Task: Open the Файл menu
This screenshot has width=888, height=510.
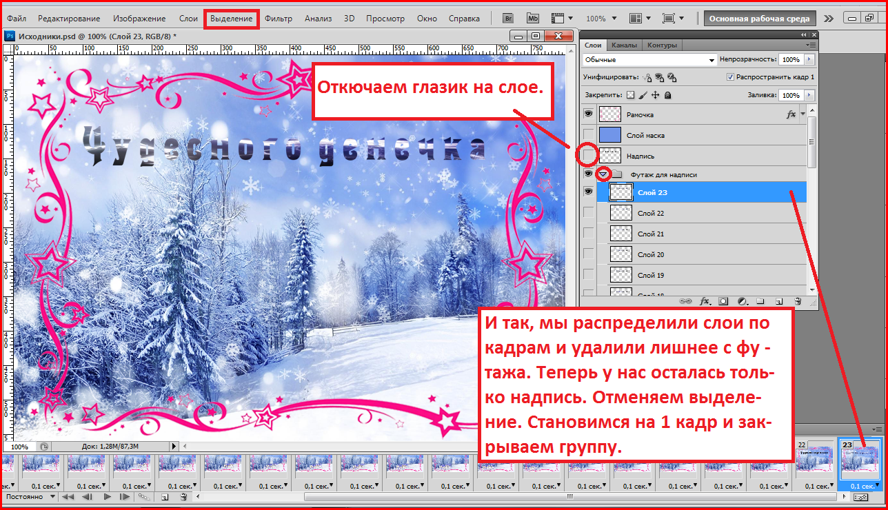Action: click(17, 19)
